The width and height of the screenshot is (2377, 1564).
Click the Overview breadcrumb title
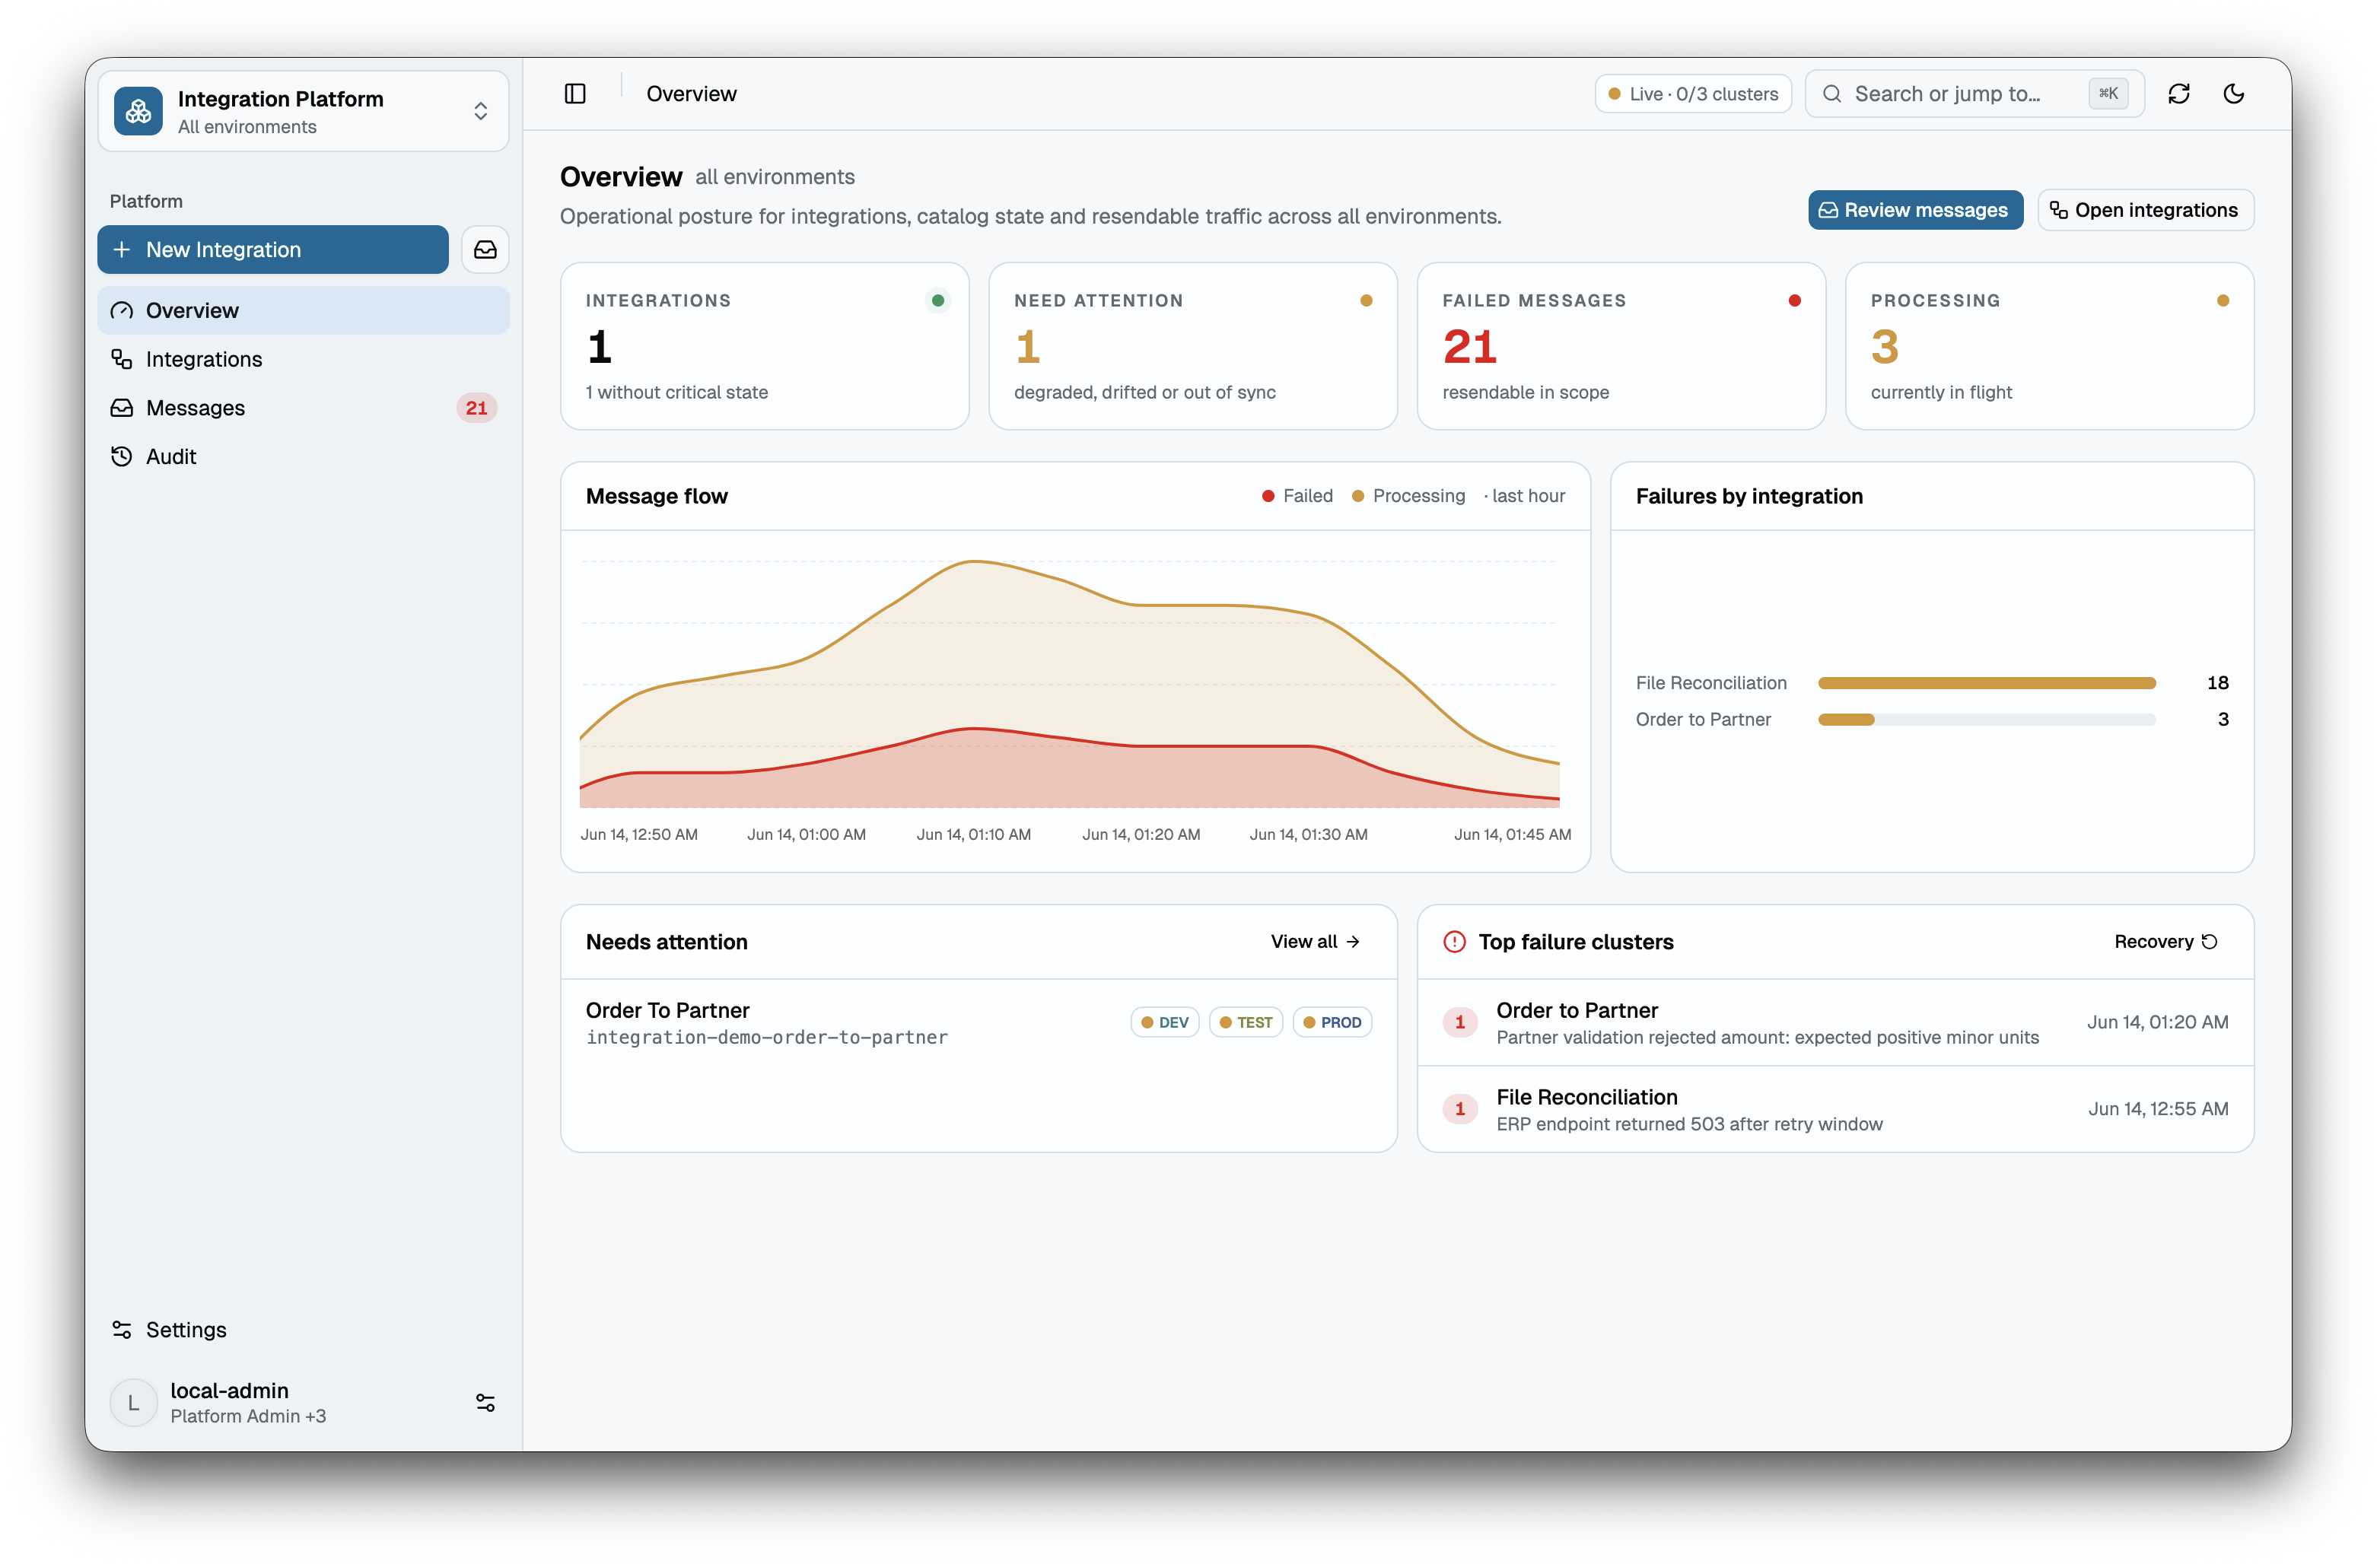[691, 94]
